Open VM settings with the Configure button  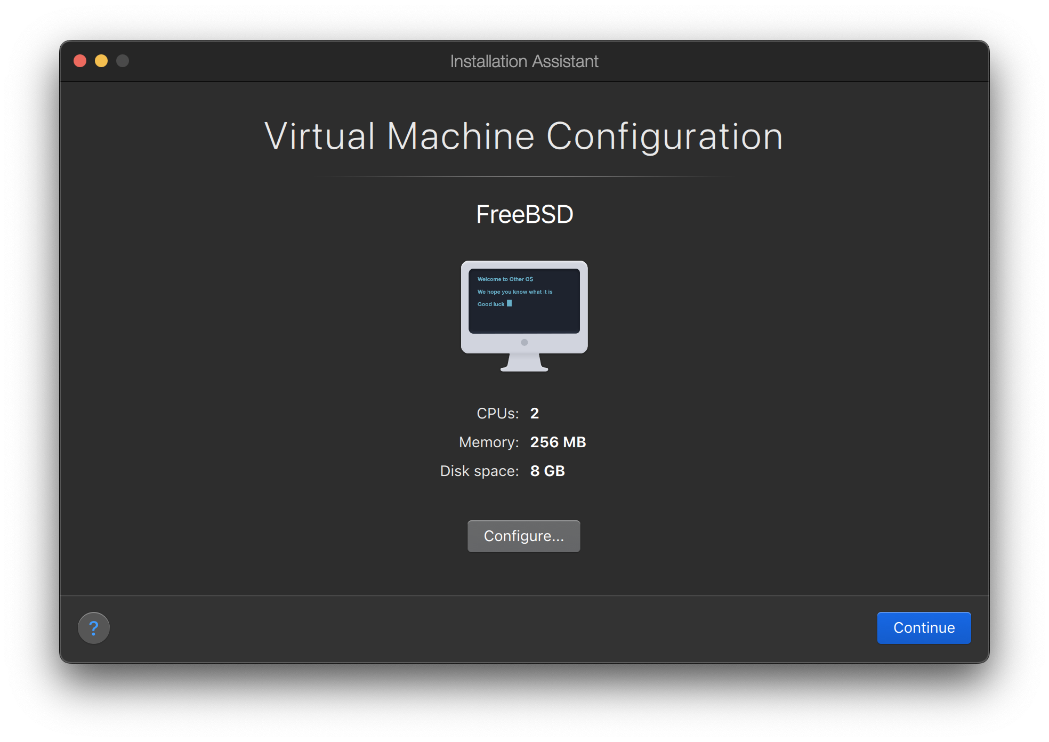(x=523, y=536)
